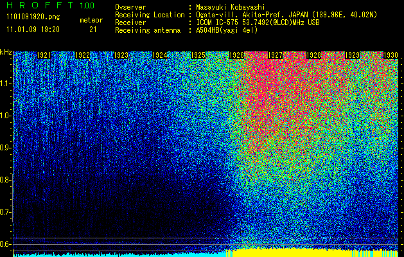Click the 1922 time marker label

coord(82,55)
